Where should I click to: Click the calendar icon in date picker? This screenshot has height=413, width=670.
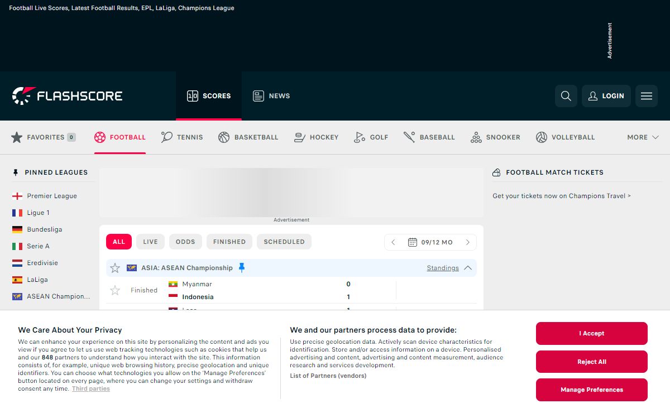click(413, 242)
